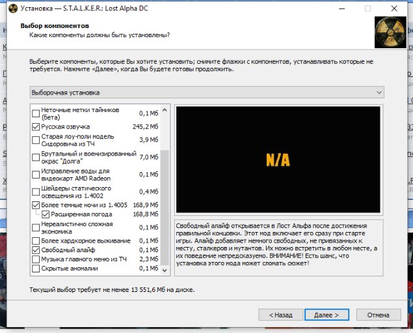Screen dimensions: 413x333
Task: Click the installer radiation icon in title bar
Action: click(x=13, y=8)
